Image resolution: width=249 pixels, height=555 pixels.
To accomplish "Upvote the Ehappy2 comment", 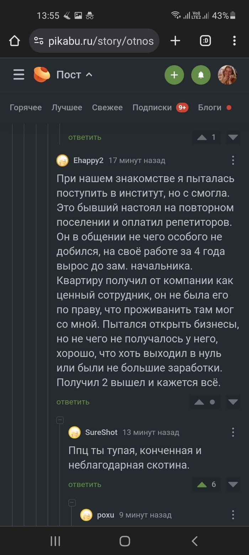I will pos(199,402).
